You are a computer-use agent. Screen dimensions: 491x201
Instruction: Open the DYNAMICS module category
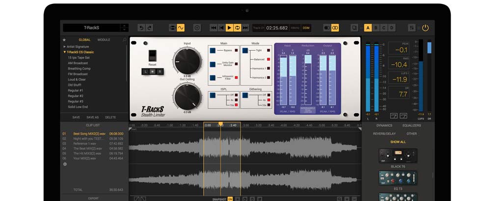click(384, 126)
